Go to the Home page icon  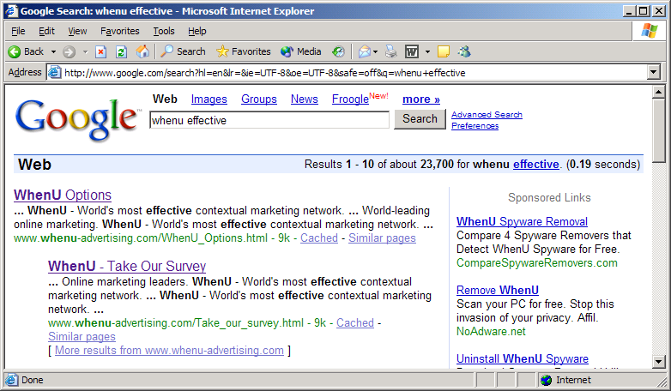point(142,51)
